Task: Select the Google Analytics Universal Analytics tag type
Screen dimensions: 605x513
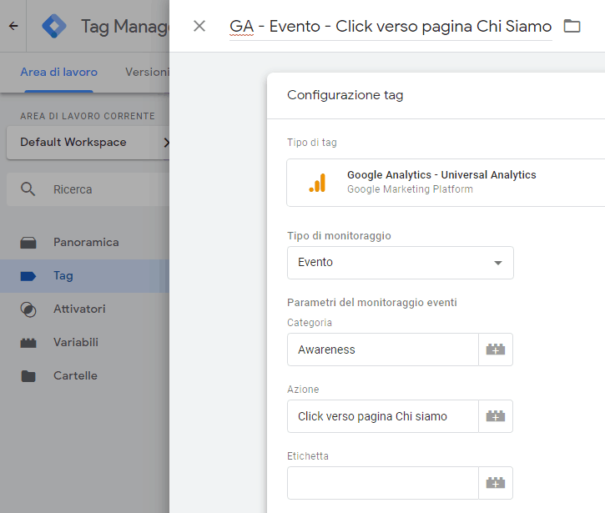Action: tap(446, 183)
